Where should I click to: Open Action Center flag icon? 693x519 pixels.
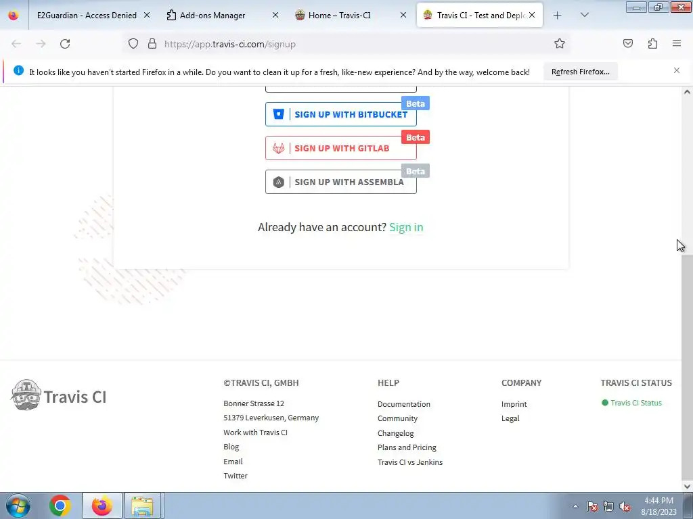(591, 506)
